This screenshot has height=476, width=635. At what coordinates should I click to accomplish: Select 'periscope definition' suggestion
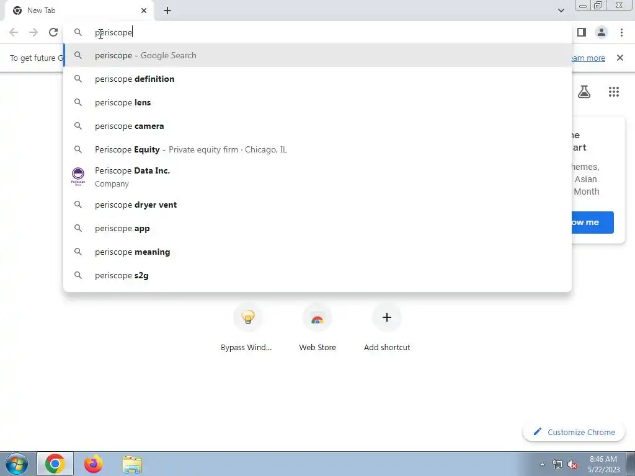coord(317,79)
